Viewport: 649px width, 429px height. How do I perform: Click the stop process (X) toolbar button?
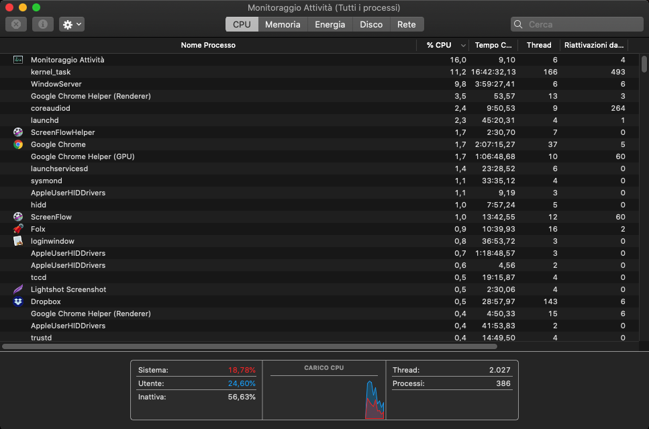click(x=16, y=24)
